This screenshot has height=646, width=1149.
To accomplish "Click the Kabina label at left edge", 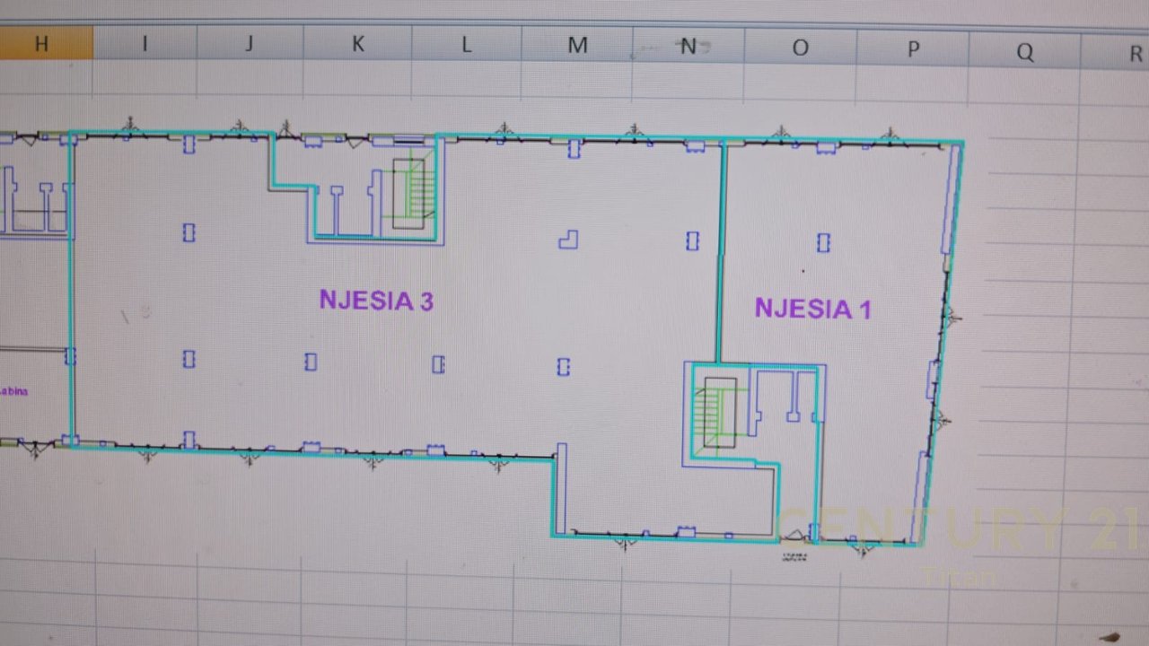I will point(13,391).
